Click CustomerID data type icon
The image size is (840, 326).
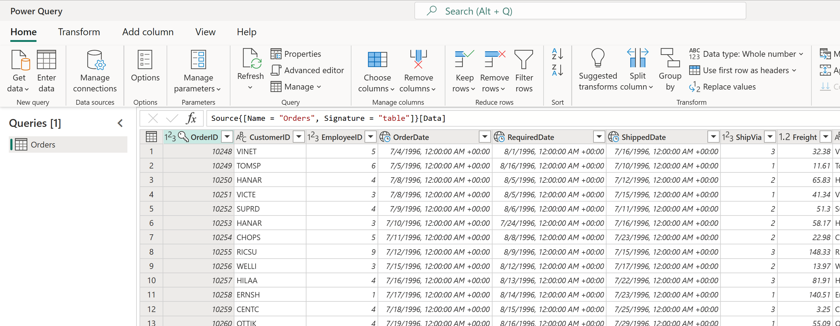tap(241, 137)
